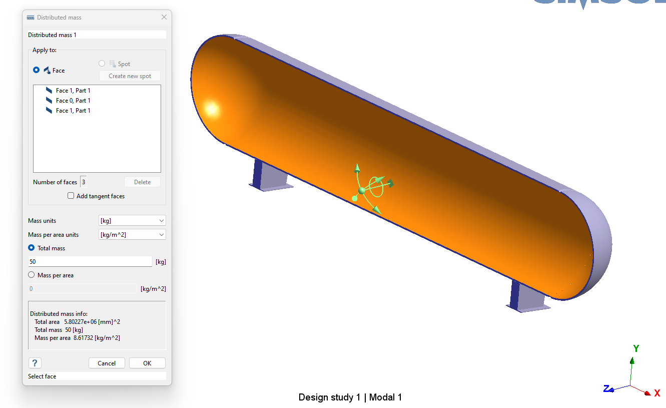This screenshot has width=666, height=408.
Task: Click the Select face status text
Action: tap(42, 376)
